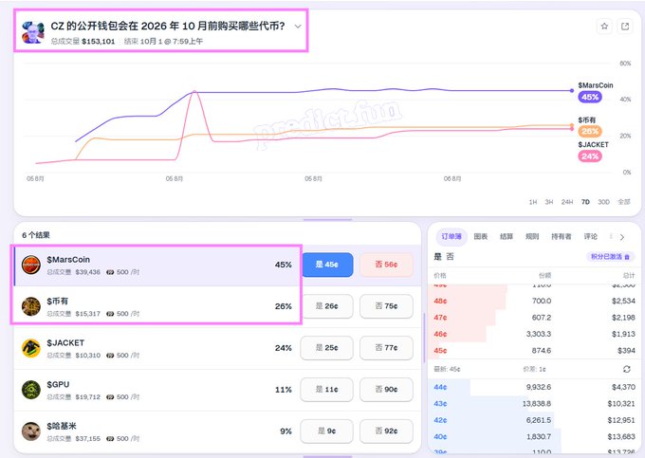Select the 24H chart range

point(567,202)
